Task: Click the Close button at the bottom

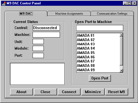Action: (45, 92)
